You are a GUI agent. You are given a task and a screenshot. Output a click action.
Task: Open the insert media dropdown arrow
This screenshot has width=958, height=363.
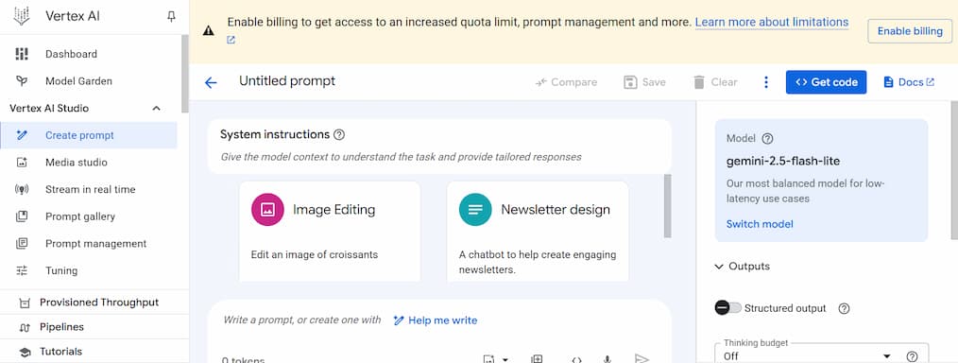tap(505, 359)
